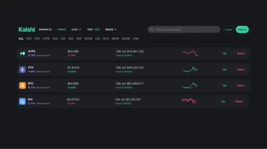Click the 24h vol: $3,335,307 text
This screenshot has width=267, height=149.
(128, 99)
